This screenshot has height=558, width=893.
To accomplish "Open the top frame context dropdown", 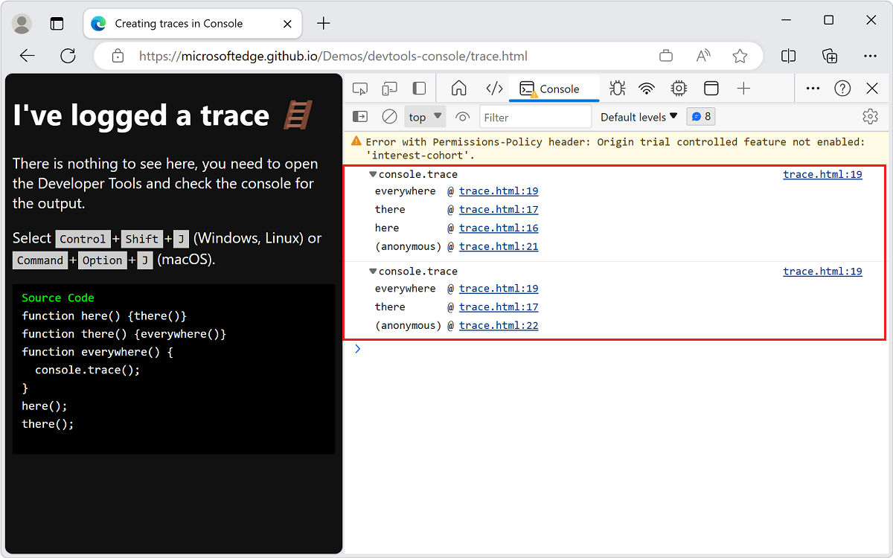I will click(x=424, y=116).
